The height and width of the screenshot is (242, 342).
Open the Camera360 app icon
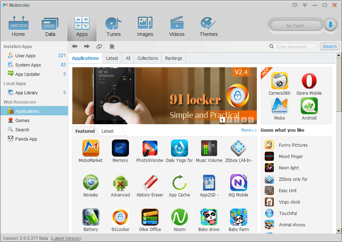point(279,81)
